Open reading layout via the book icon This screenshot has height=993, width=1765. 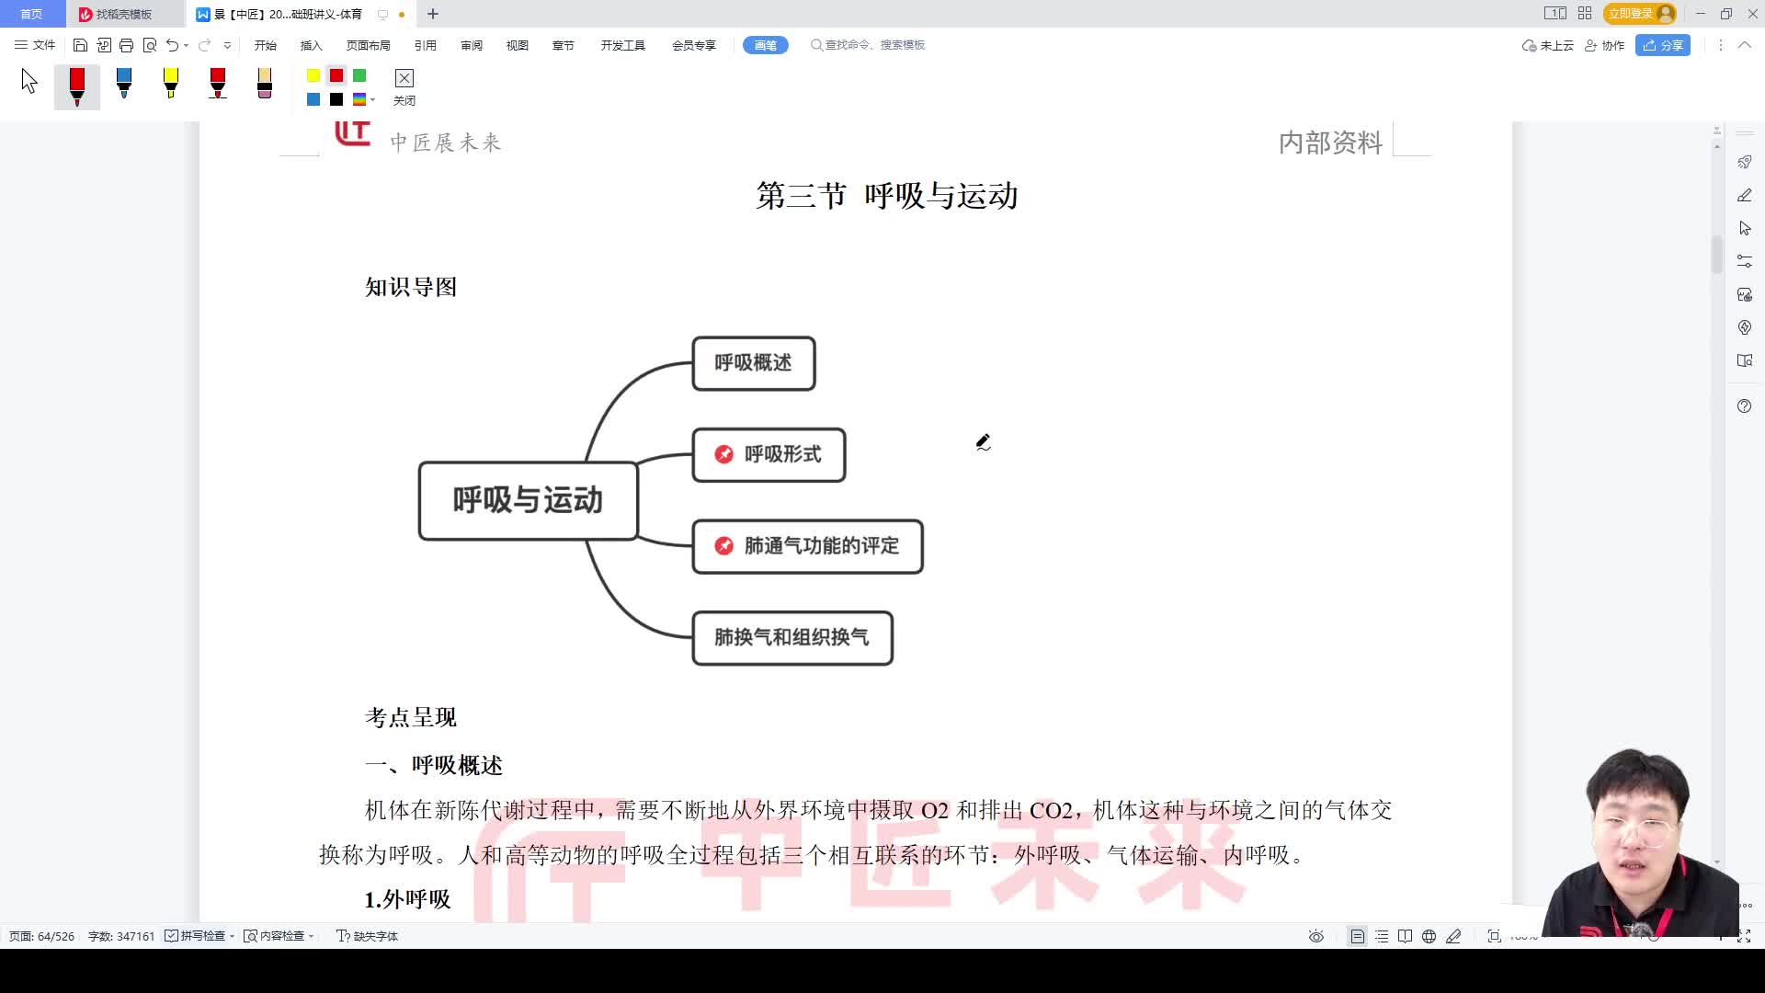pos(1405,935)
